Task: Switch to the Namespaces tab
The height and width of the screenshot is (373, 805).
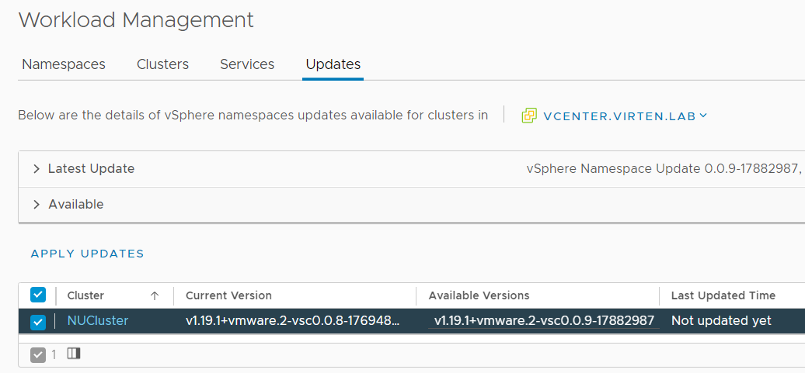Action: click(x=64, y=64)
